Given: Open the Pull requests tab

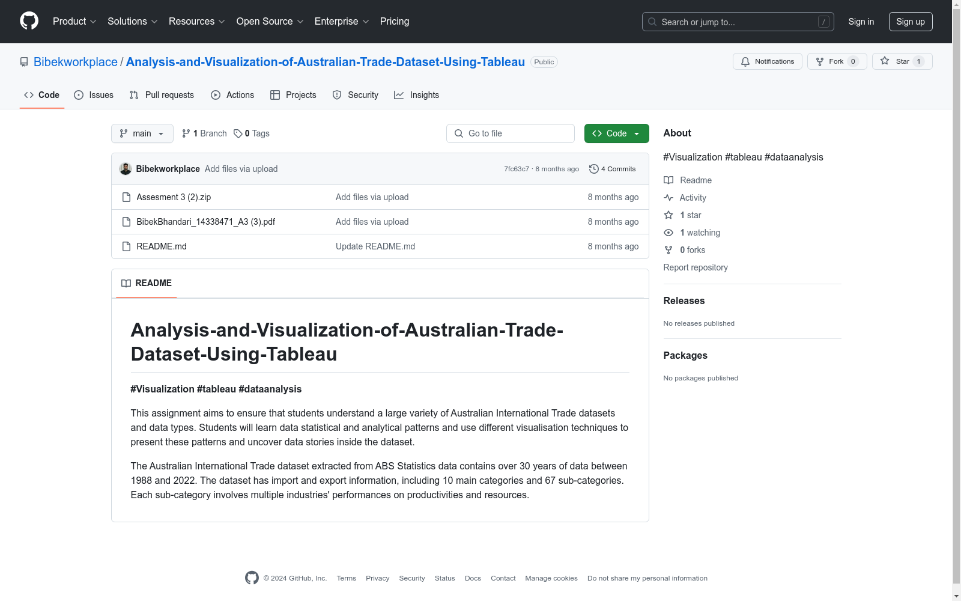Looking at the screenshot, I should click(x=162, y=95).
